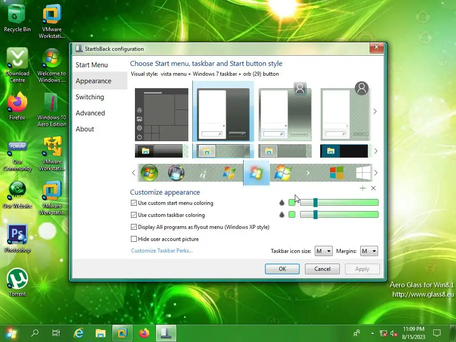Open the Recycle Bin on desktop
This screenshot has height=342, width=456.
pyautogui.click(x=17, y=18)
